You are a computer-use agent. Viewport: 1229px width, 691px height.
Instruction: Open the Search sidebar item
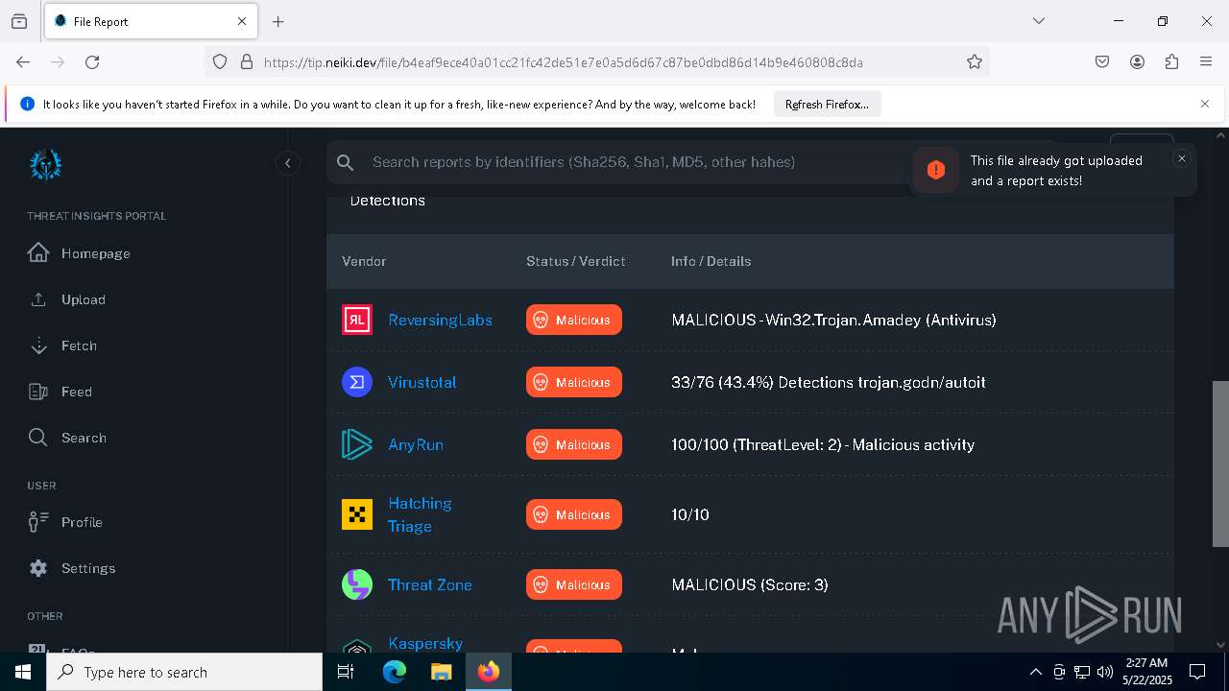[x=67, y=438]
